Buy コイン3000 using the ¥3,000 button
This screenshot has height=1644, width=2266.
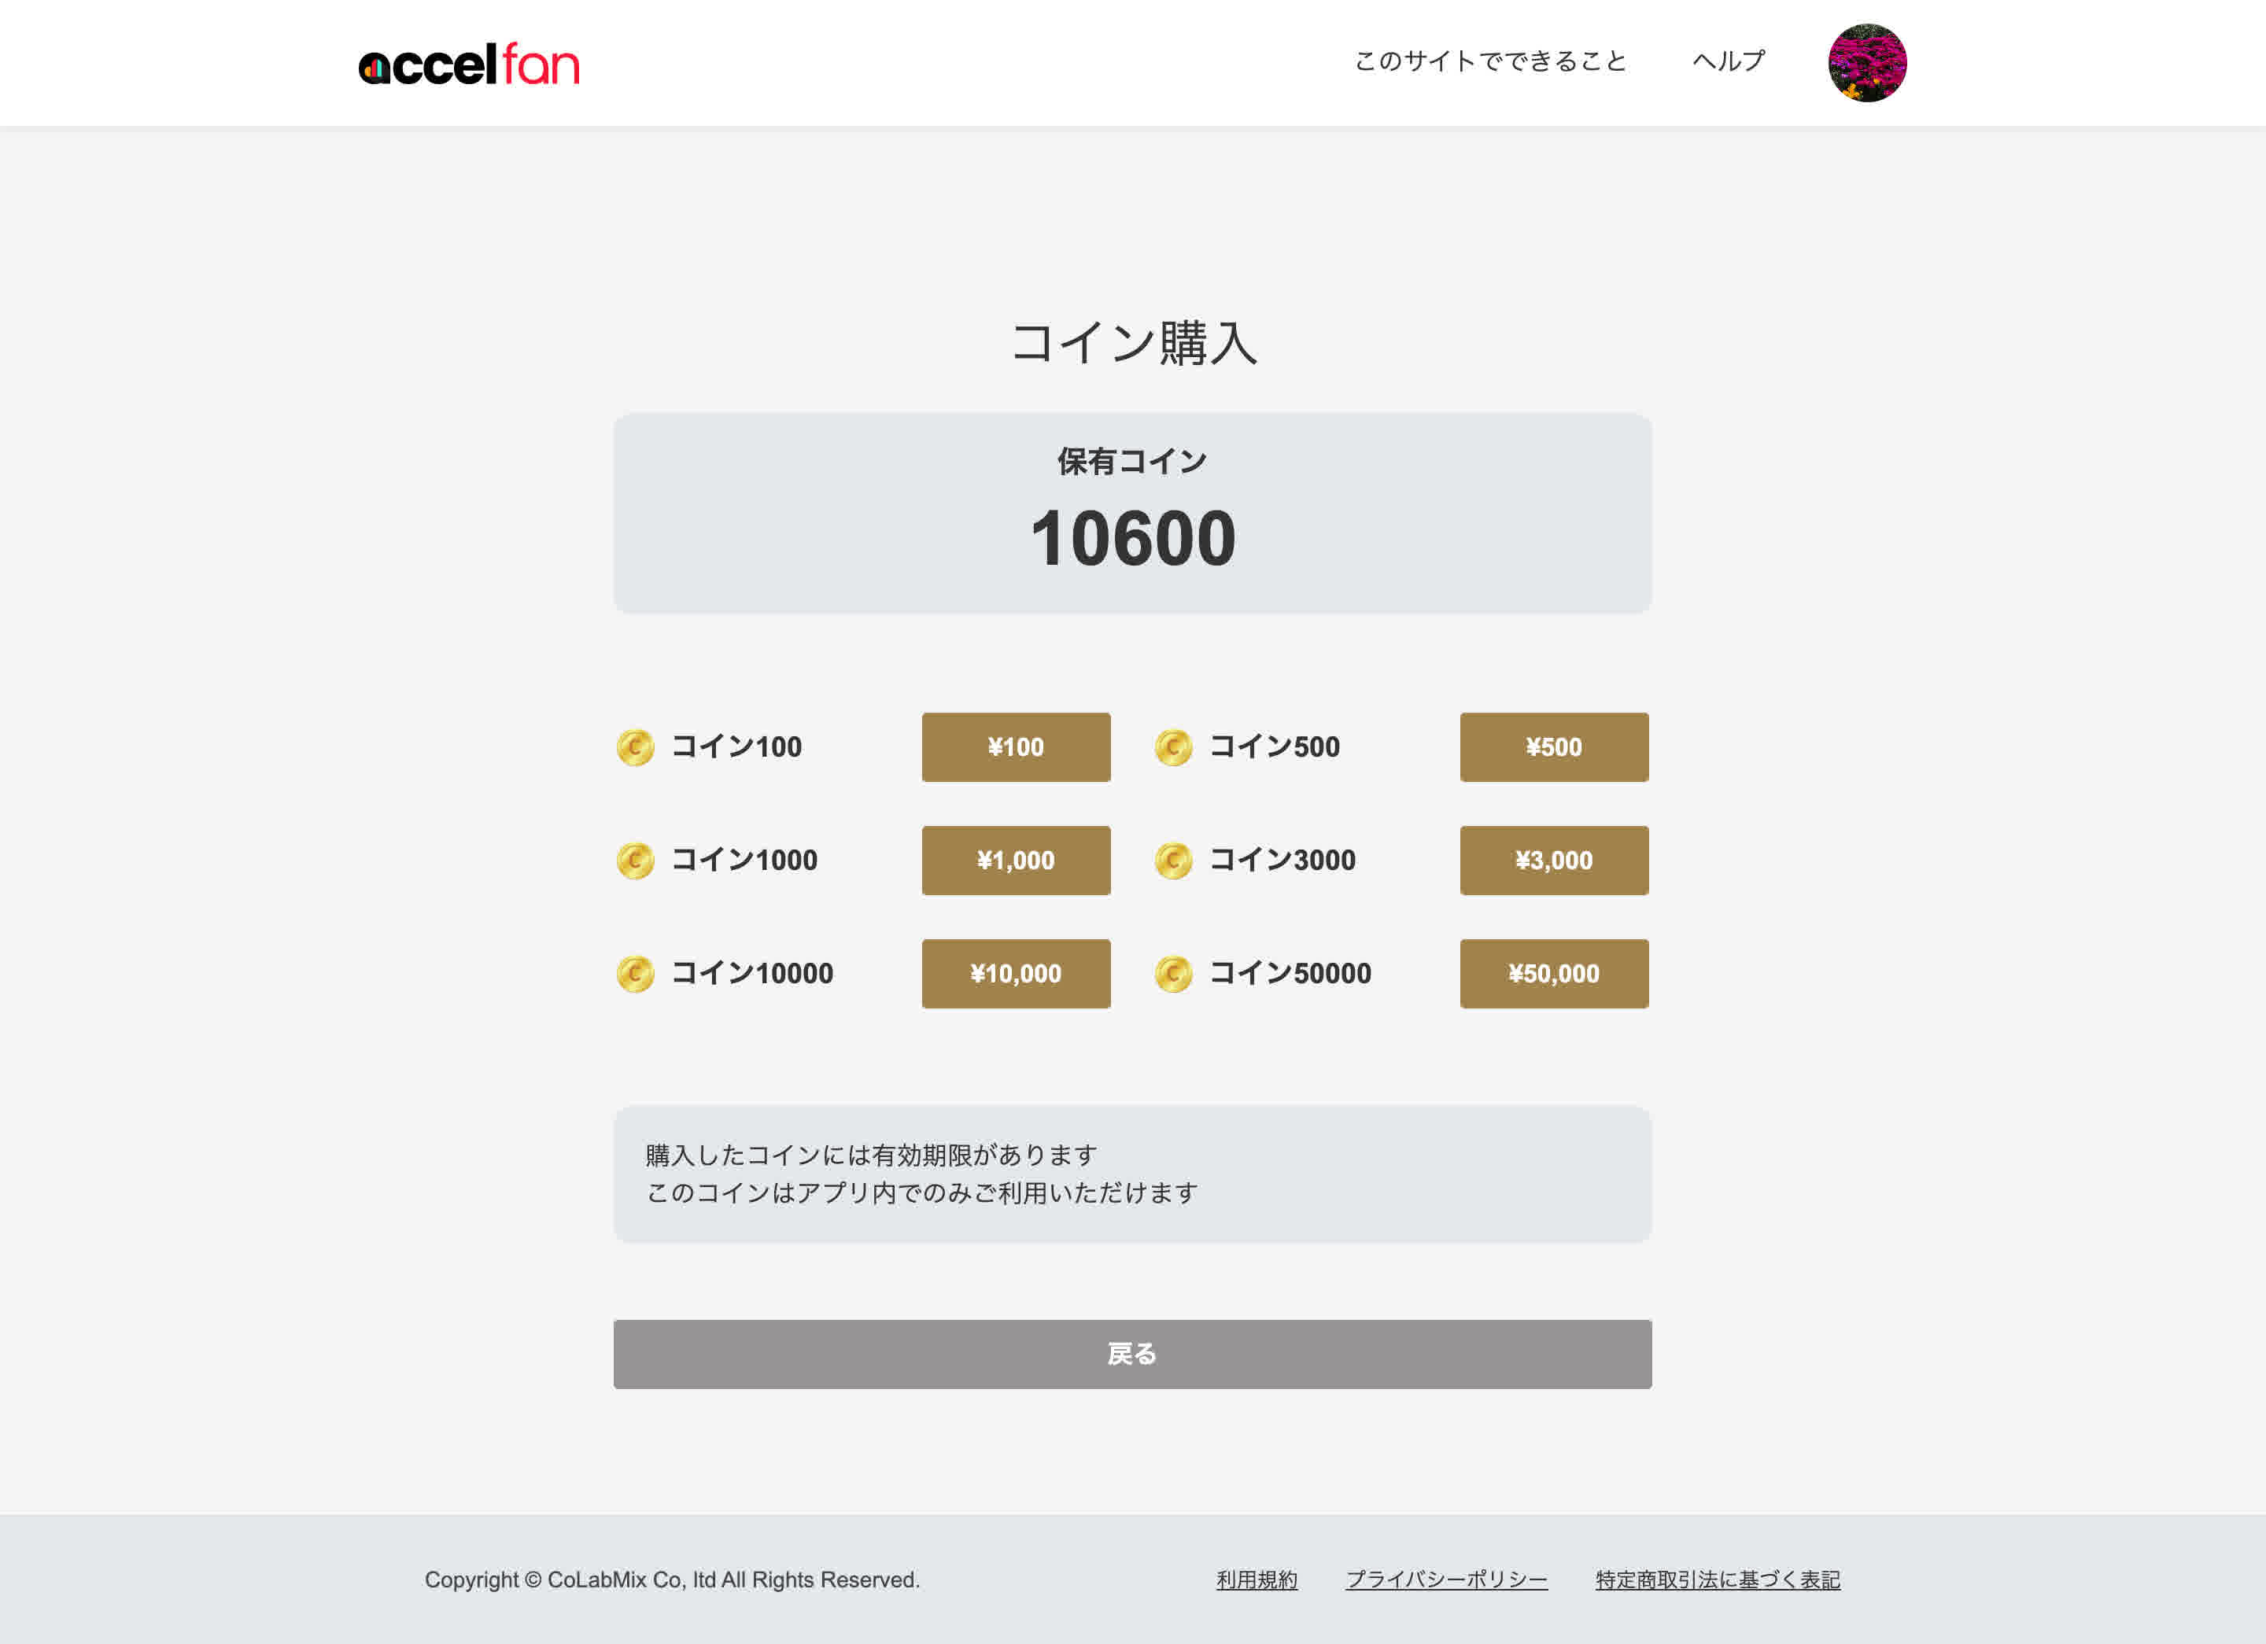pos(1555,860)
